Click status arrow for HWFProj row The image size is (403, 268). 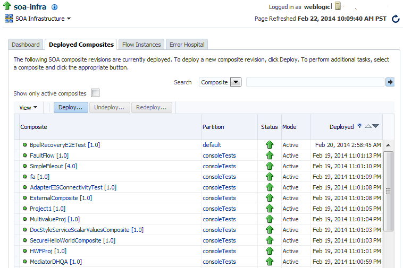coord(270,251)
